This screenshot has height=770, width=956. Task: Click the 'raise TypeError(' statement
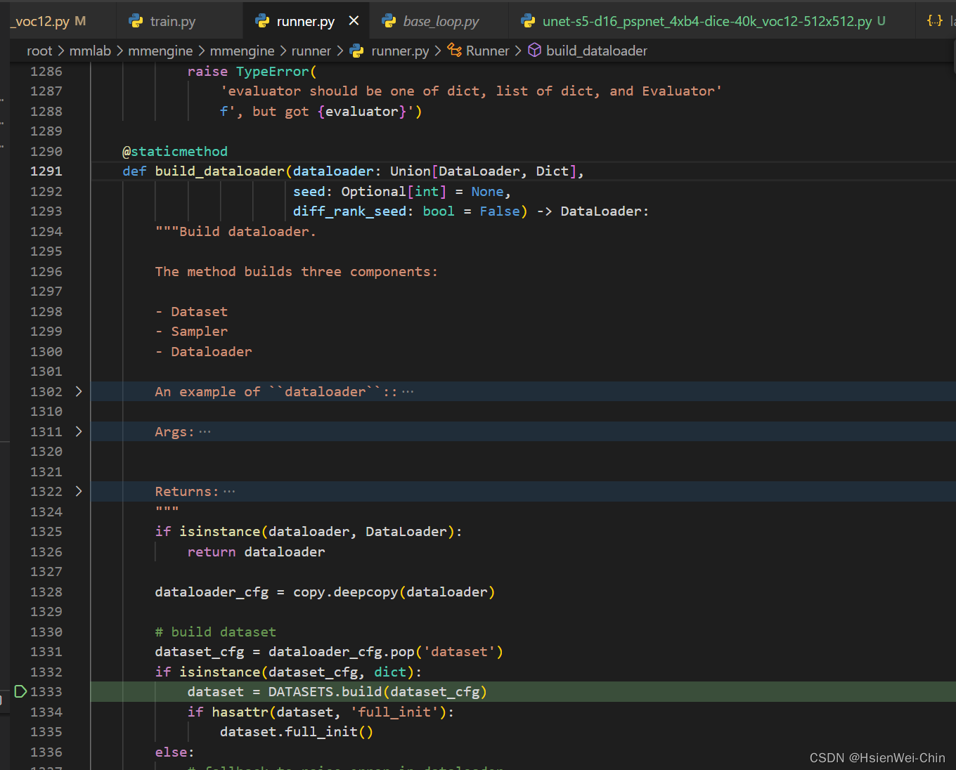[x=252, y=71]
